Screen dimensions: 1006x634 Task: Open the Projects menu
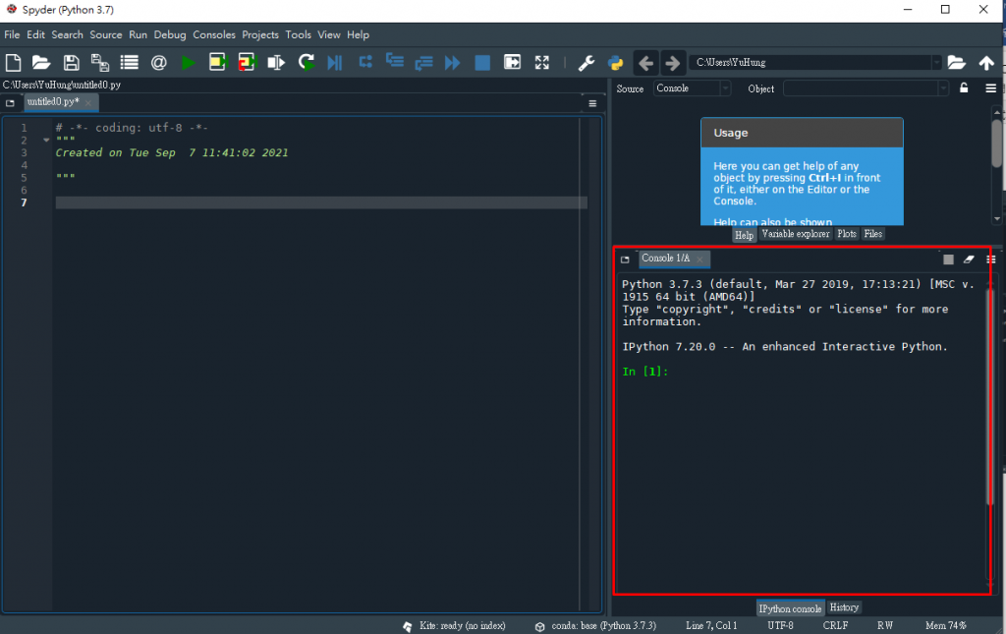pos(260,34)
